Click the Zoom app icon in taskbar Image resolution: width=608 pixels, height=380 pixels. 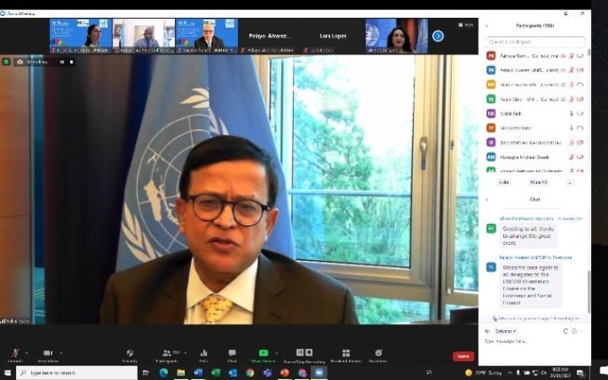tap(318, 372)
